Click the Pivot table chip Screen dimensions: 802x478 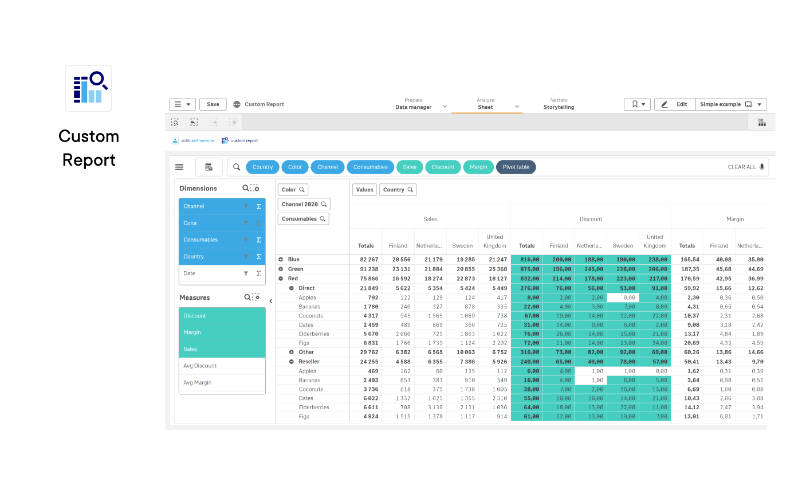click(516, 167)
